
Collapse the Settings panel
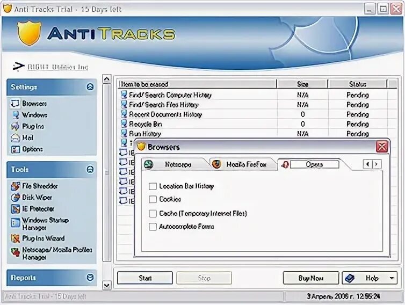coord(90,87)
